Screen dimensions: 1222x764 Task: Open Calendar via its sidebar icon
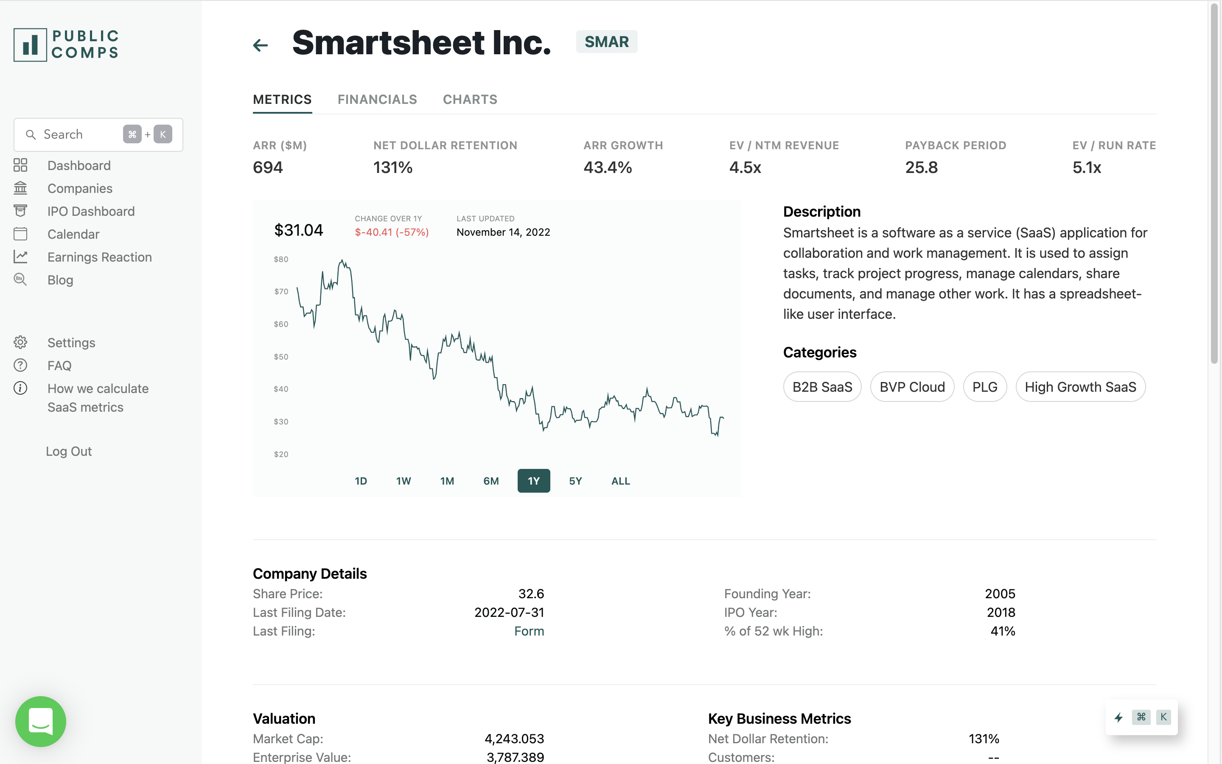[20, 234]
